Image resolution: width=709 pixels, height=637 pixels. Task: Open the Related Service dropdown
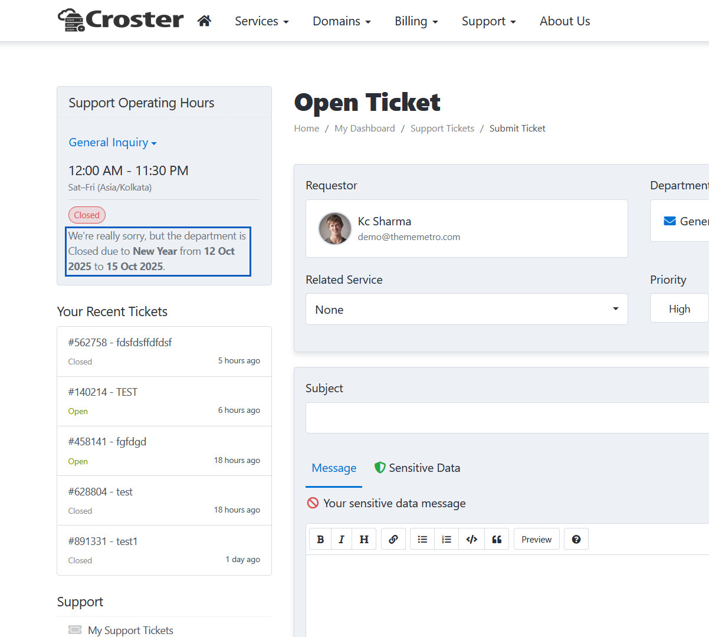(x=466, y=310)
